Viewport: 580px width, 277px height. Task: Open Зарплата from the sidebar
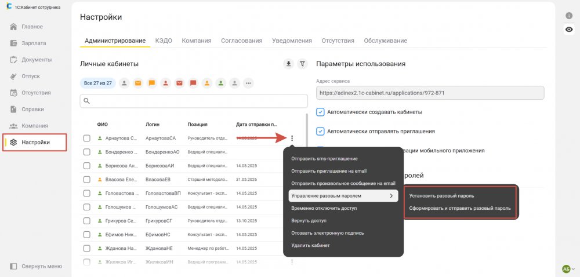[x=34, y=43]
